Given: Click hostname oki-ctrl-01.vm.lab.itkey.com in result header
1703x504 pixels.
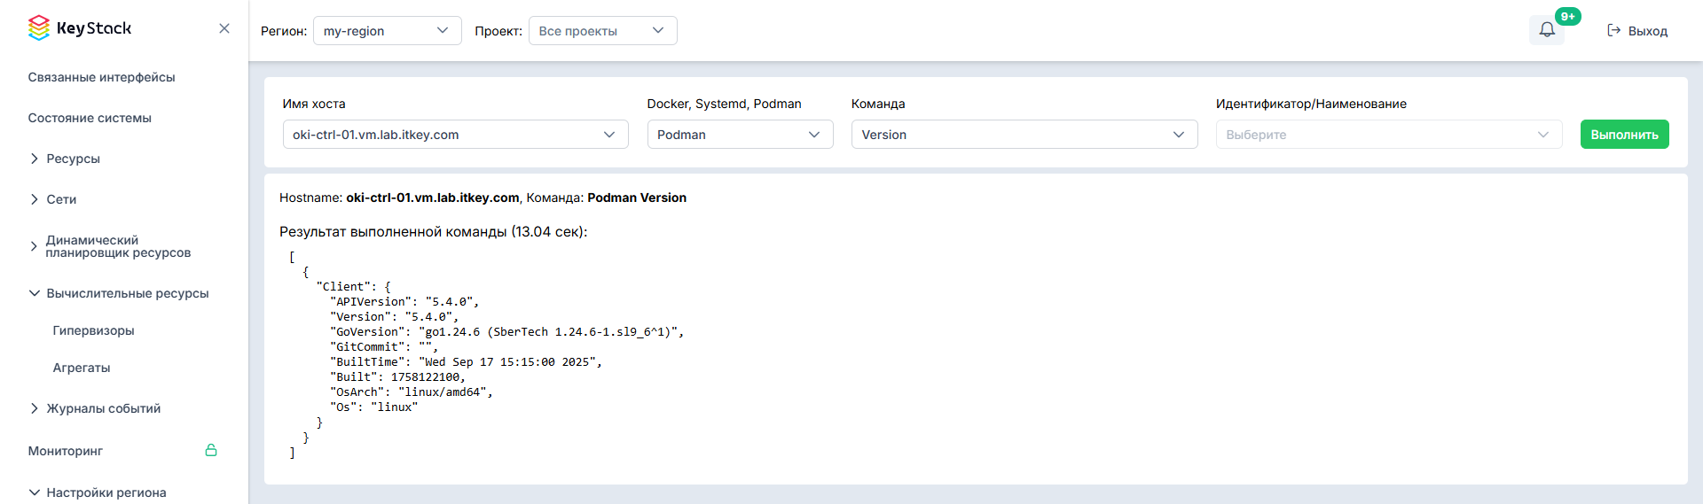Looking at the screenshot, I should click(x=433, y=198).
